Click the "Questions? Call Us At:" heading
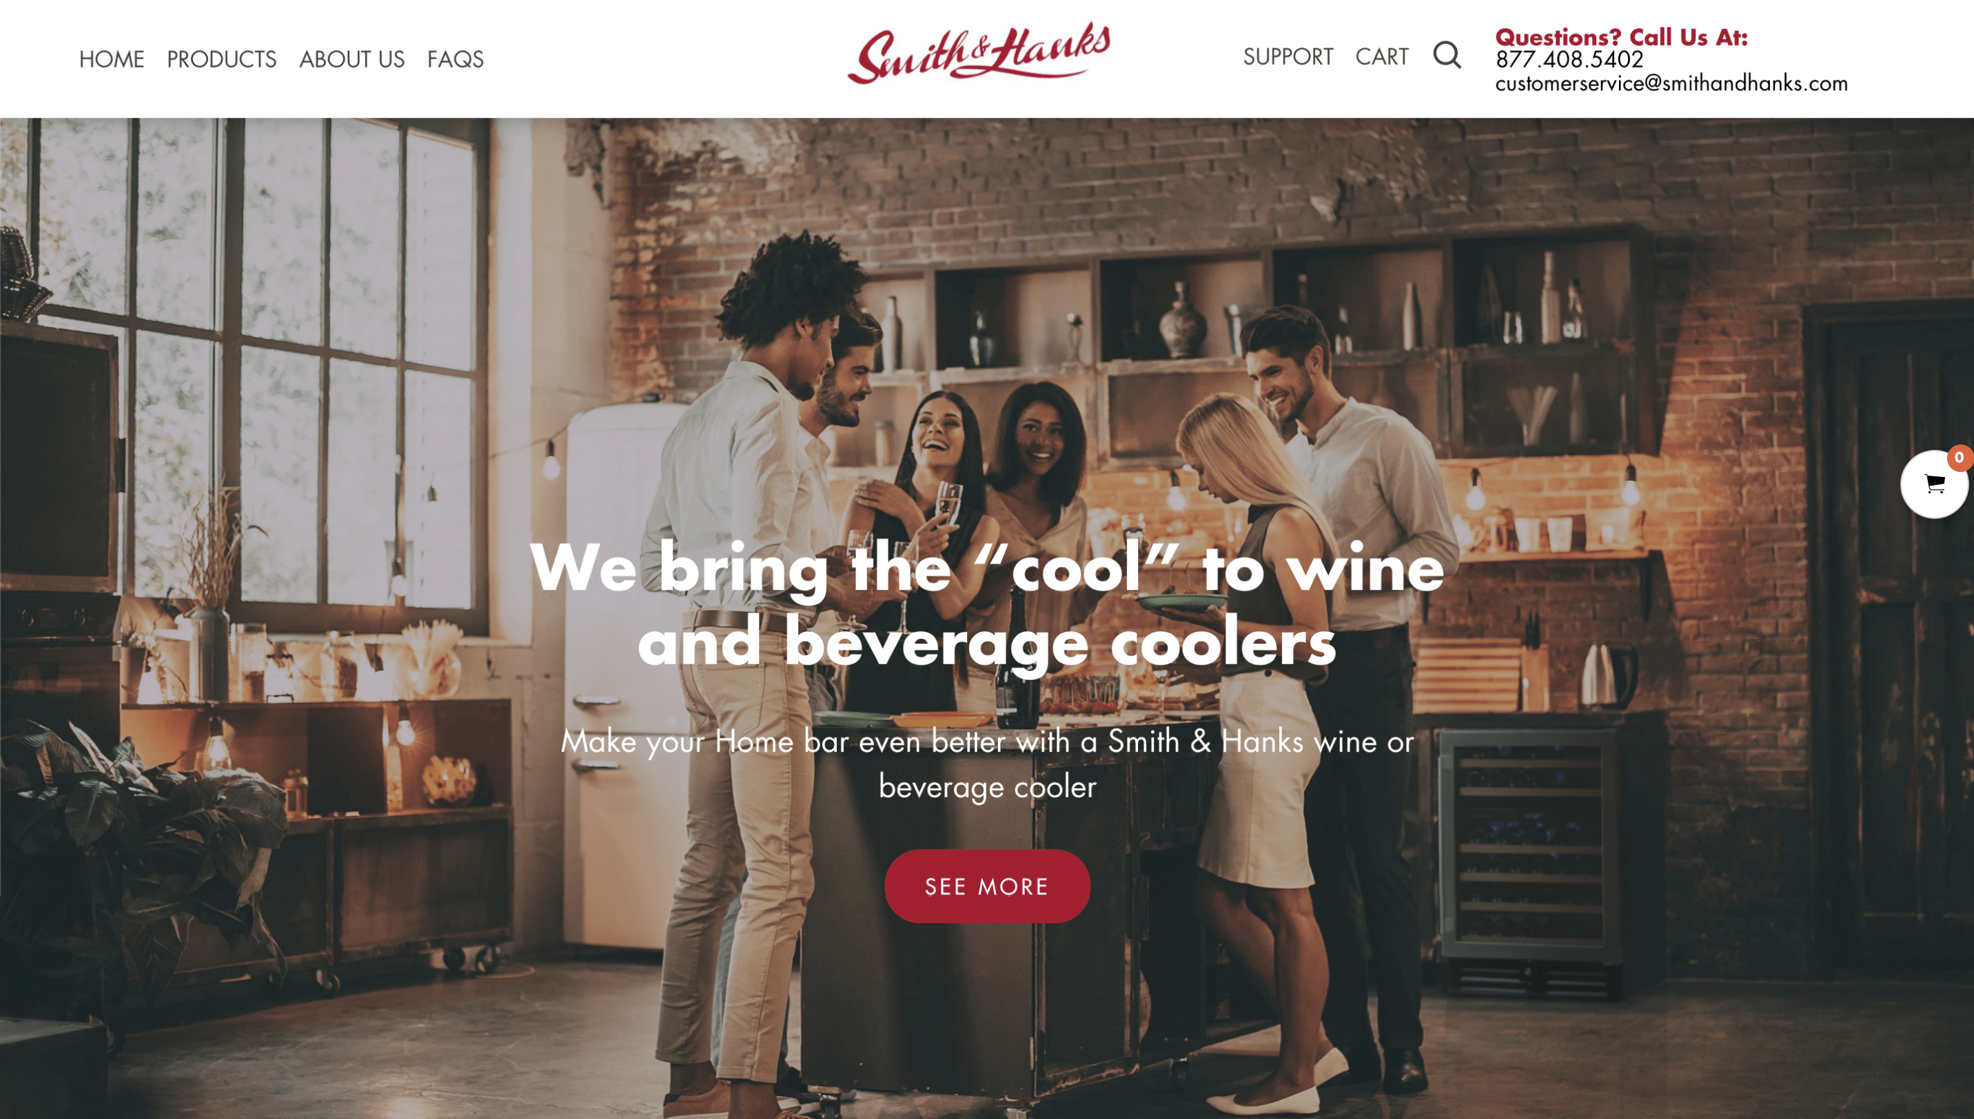The height and width of the screenshot is (1119, 1974). [1621, 36]
